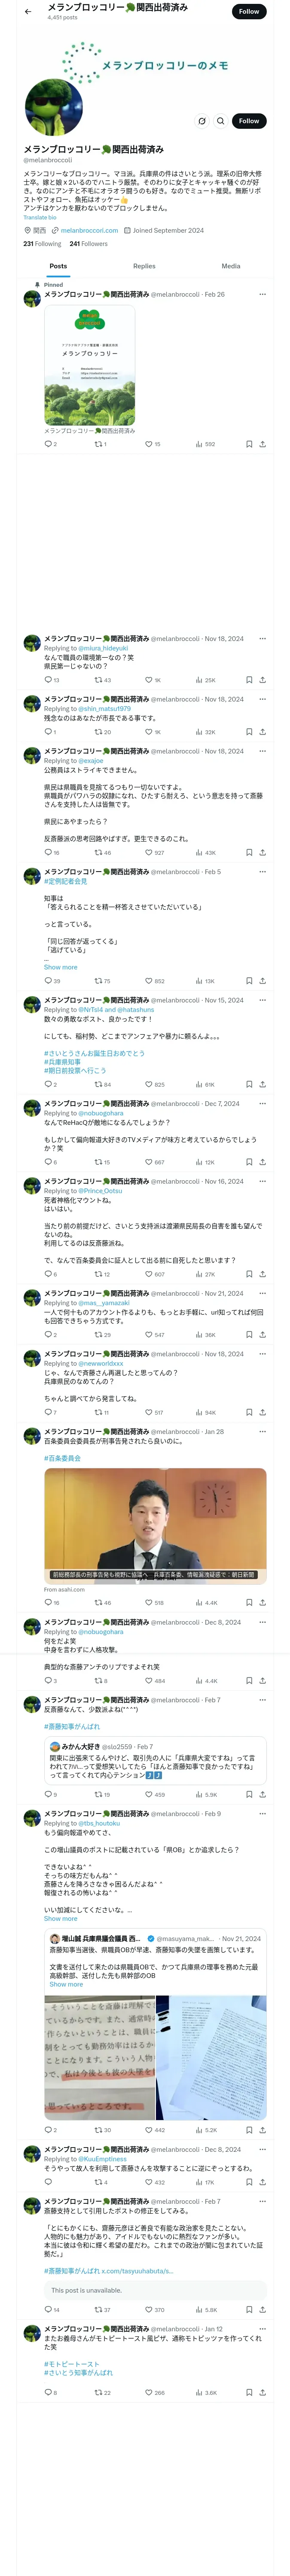Go back using the arrow icon

pos(28,12)
